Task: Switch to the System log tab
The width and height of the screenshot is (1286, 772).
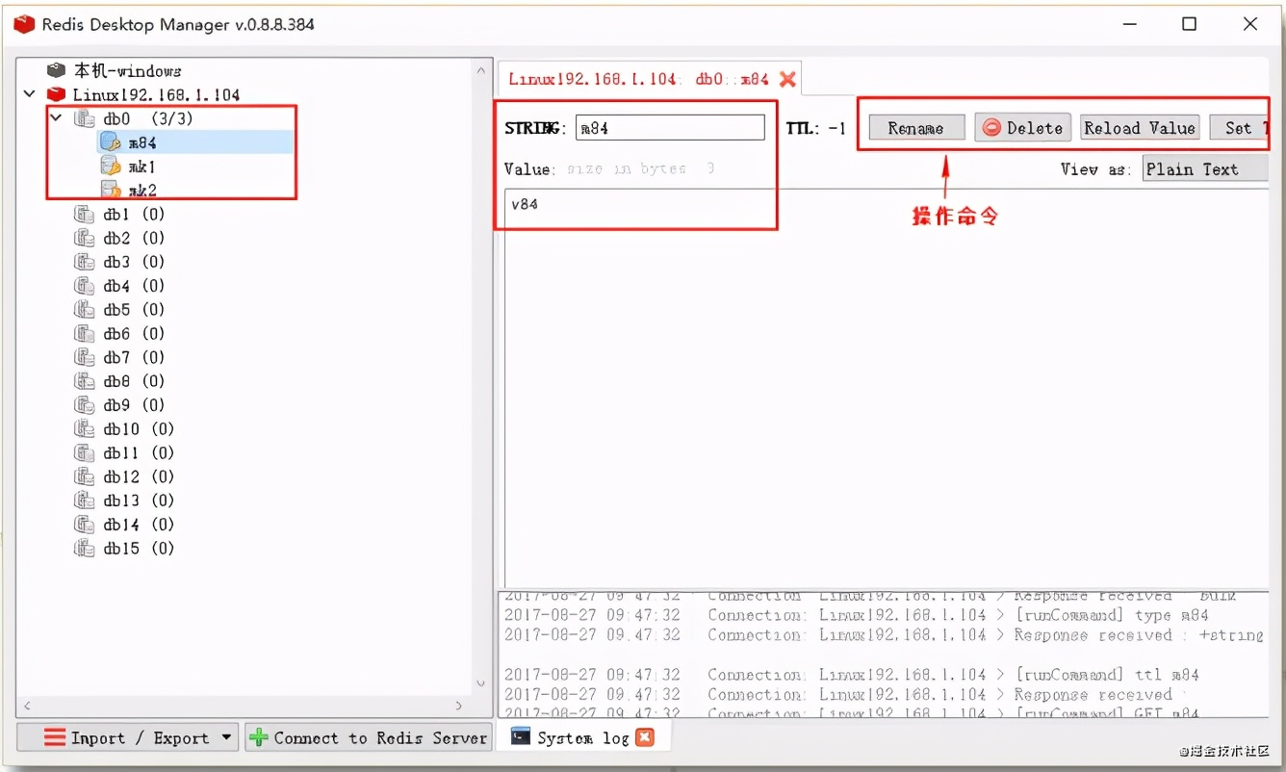Action: tap(582, 737)
